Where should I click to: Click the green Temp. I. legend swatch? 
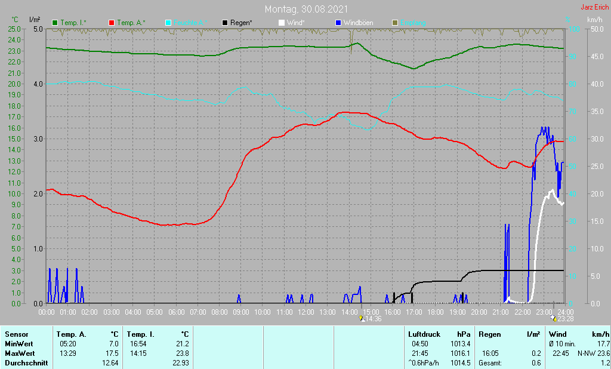[x=55, y=23]
